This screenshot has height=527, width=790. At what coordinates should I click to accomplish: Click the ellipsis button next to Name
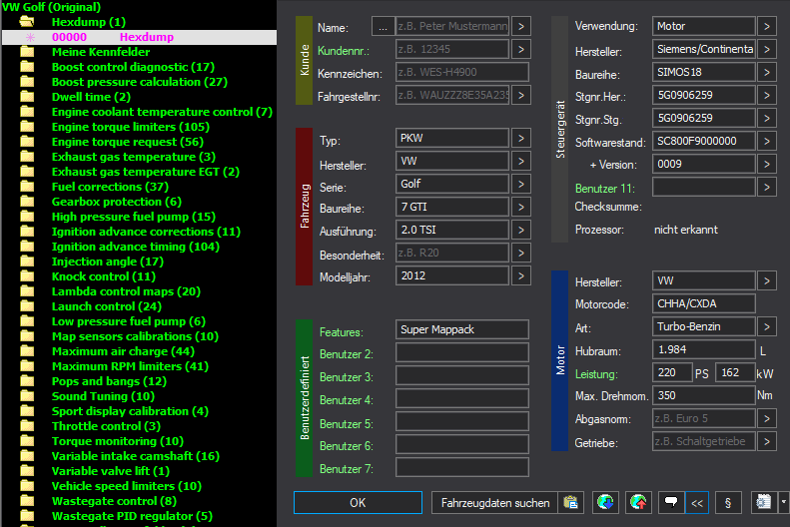click(x=383, y=27)
